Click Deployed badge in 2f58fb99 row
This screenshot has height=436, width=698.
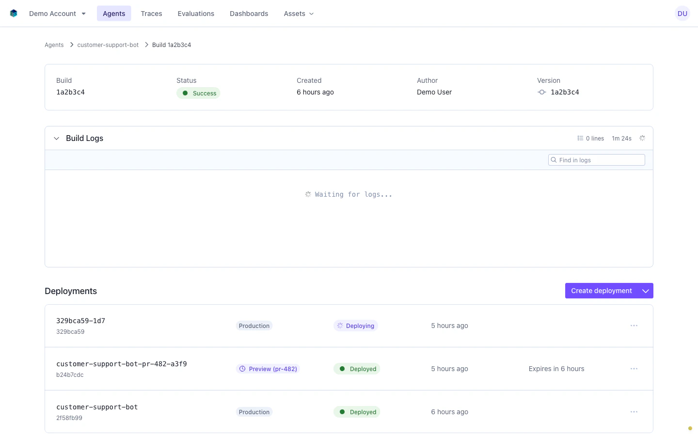(x=357, y=412)
